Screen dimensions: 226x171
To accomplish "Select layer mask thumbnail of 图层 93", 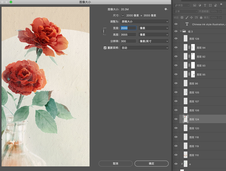I will click(193, 65).
